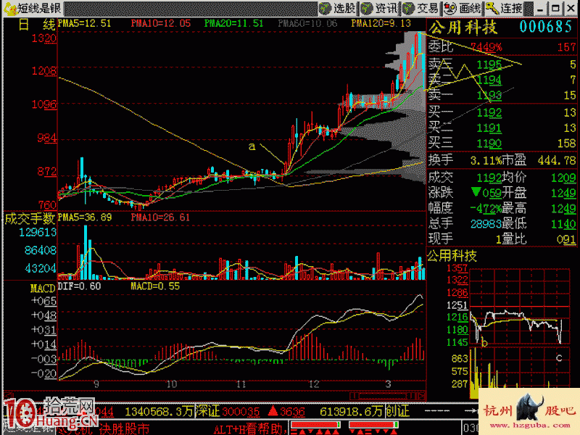
Task: Click the 幅度 change percentage value
Action: tap(486, 209)
